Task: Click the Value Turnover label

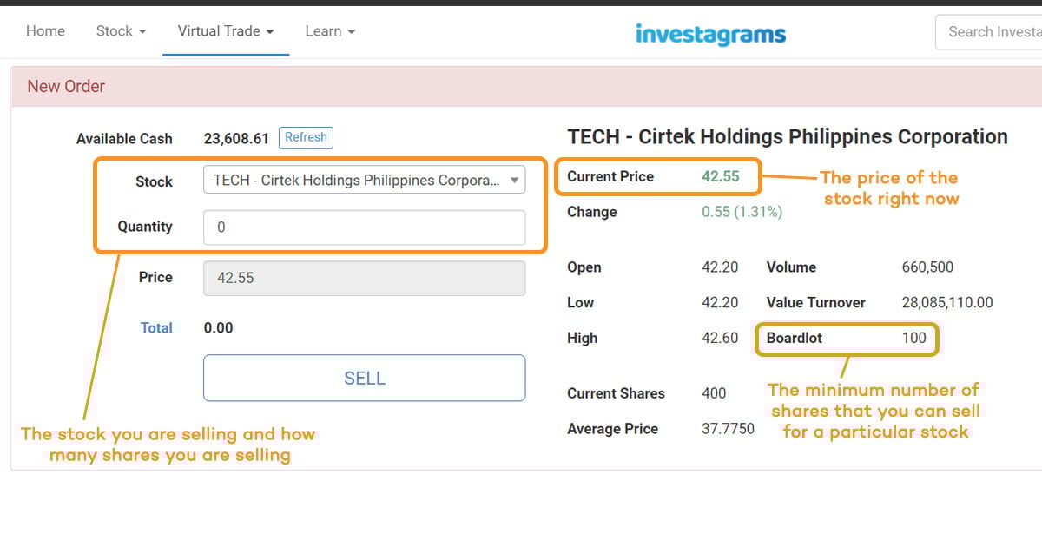Action: pos(816,303)
